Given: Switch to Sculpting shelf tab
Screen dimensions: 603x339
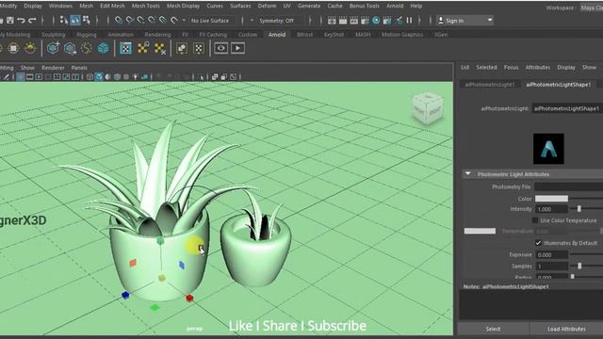Looking at the screenshot, I should point(53,34).
